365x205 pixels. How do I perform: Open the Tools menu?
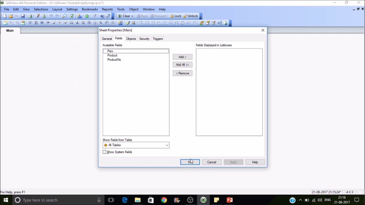121,9
